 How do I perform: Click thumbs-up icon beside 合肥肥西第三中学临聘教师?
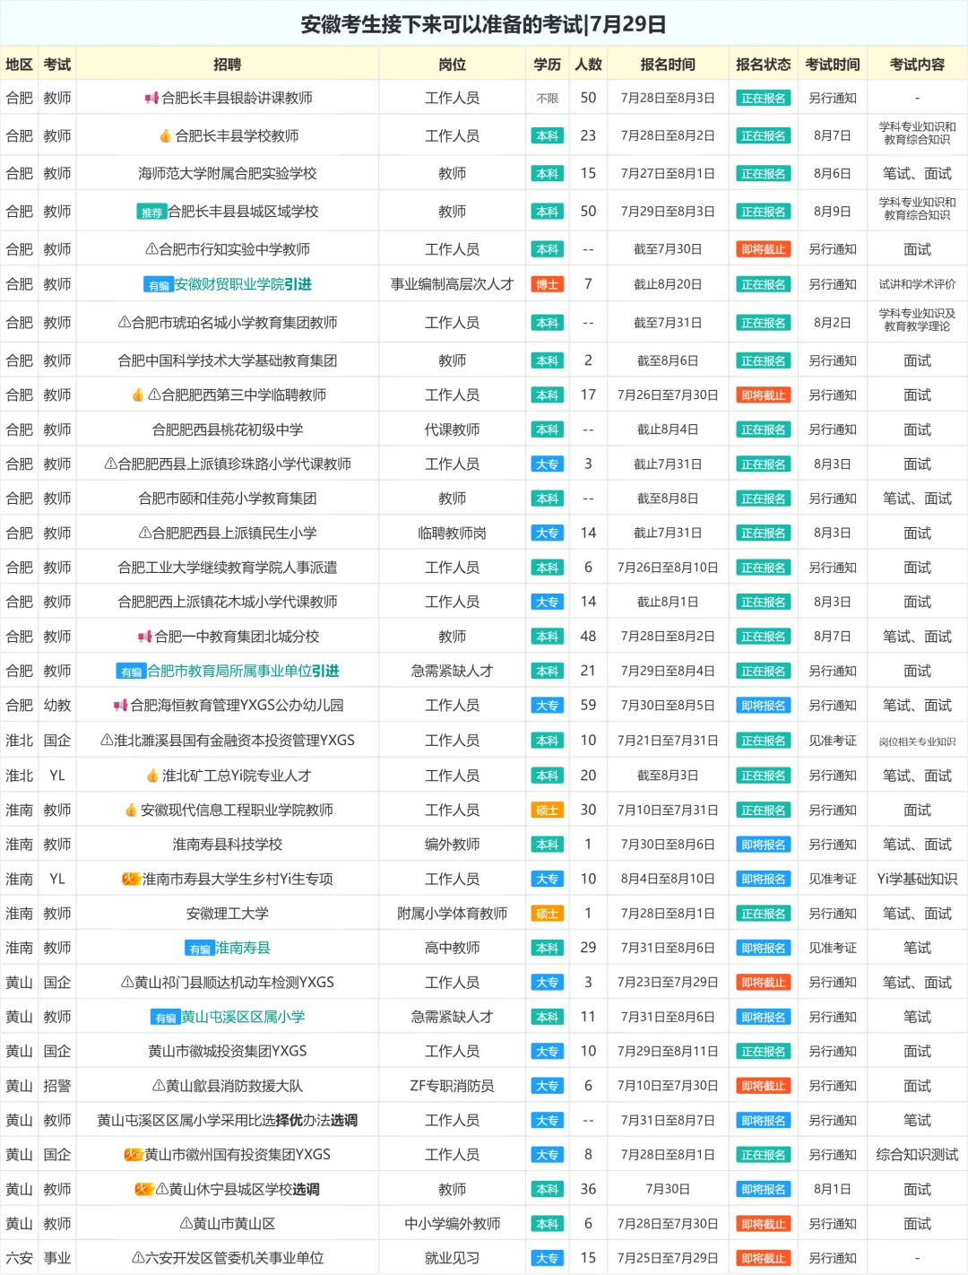[x=138, y=395]
